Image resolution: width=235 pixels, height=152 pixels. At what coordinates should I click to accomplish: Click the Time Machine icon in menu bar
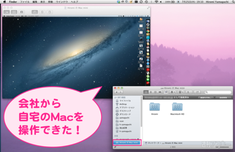tap(146, 2)
